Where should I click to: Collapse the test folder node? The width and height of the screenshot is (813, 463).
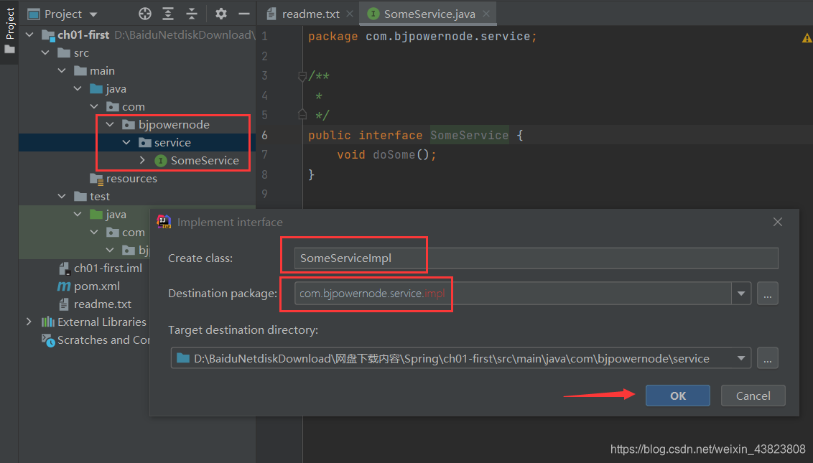pos(62,197)
